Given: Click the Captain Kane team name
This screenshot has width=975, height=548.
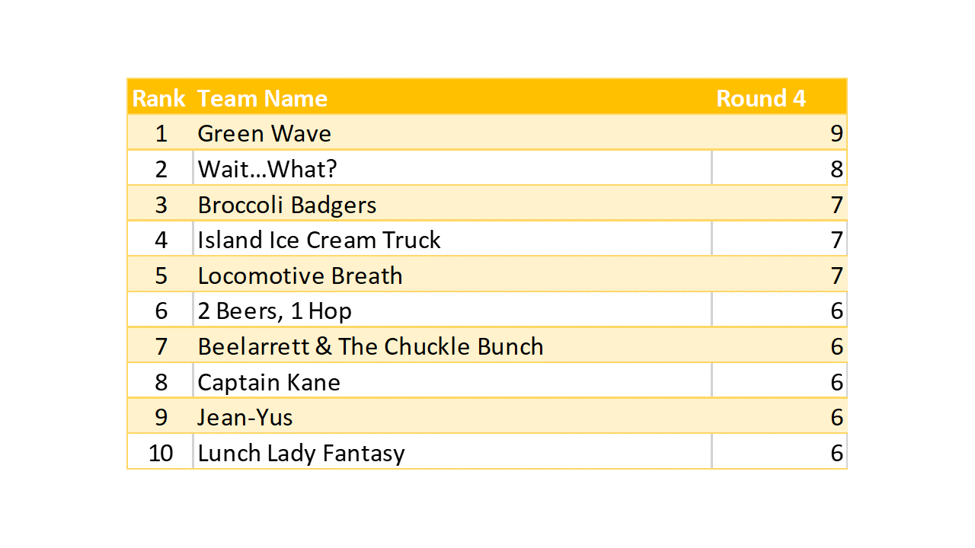Looking at the screenshot, I should (x=269, y=382).
